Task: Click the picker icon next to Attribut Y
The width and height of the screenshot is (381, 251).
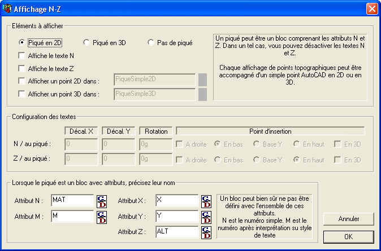Action: point(206,217)
